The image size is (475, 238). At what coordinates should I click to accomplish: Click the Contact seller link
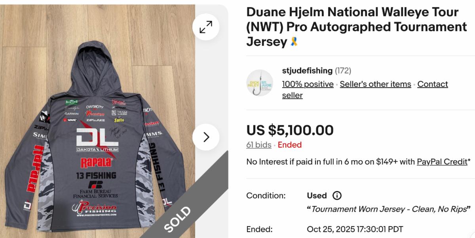click(x=433, y=84)
